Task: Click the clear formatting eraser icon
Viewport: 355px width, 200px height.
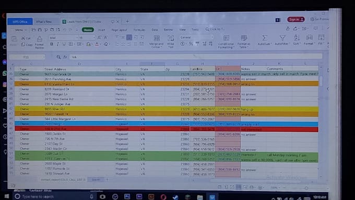Action: tap(106, 44)
